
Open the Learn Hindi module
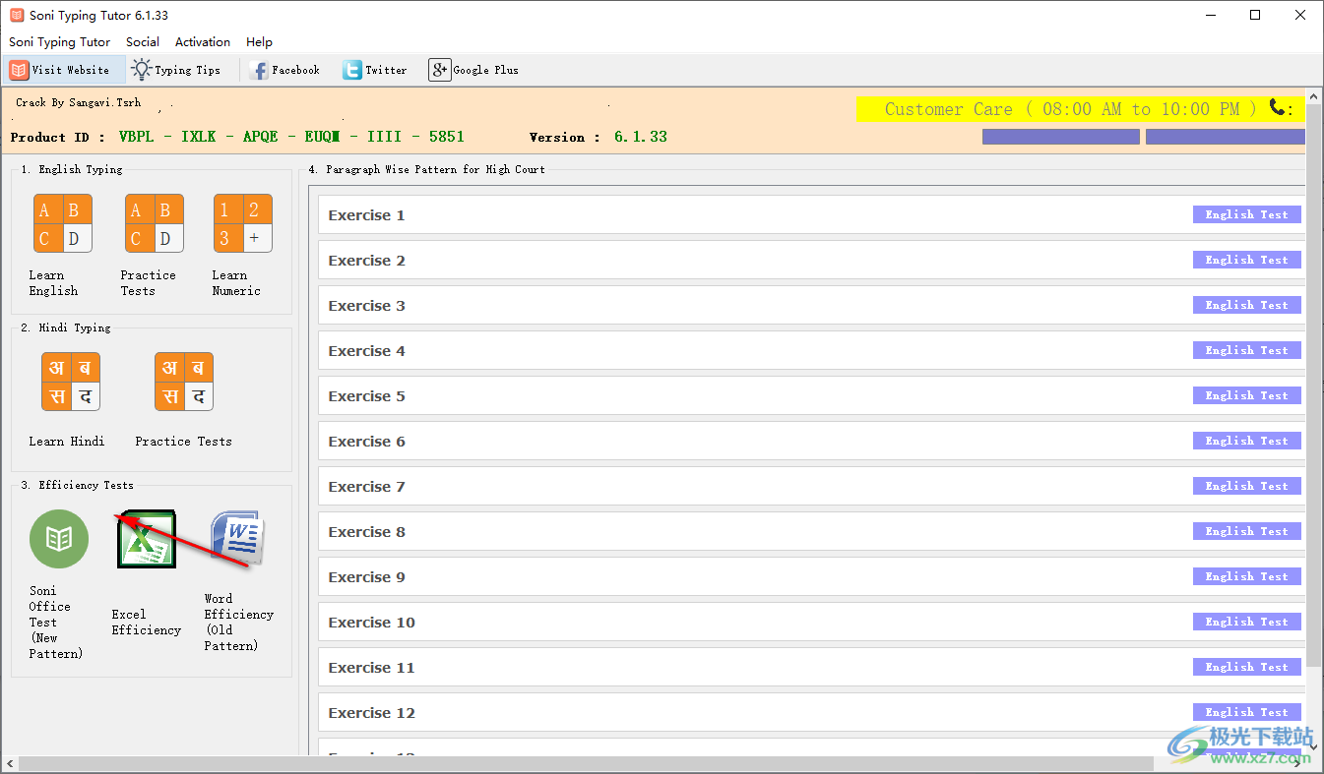click(70, 382)
